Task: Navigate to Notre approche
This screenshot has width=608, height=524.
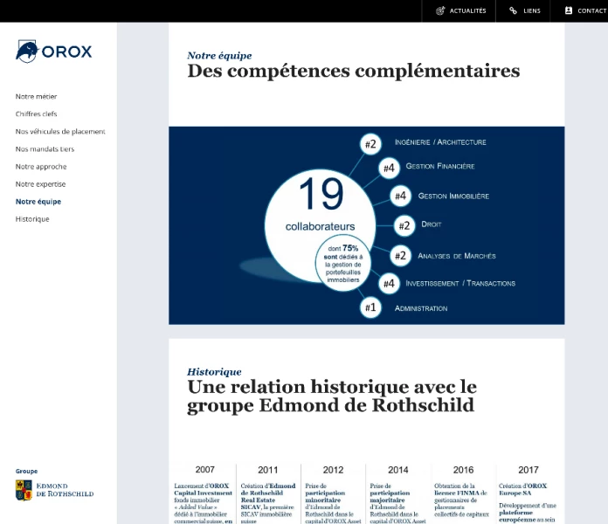Action: coord(41,167)
